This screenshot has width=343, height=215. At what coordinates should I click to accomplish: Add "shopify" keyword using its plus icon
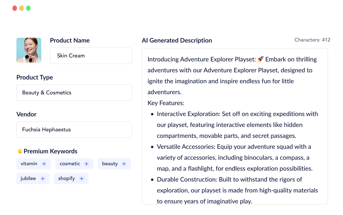(81, 178)
